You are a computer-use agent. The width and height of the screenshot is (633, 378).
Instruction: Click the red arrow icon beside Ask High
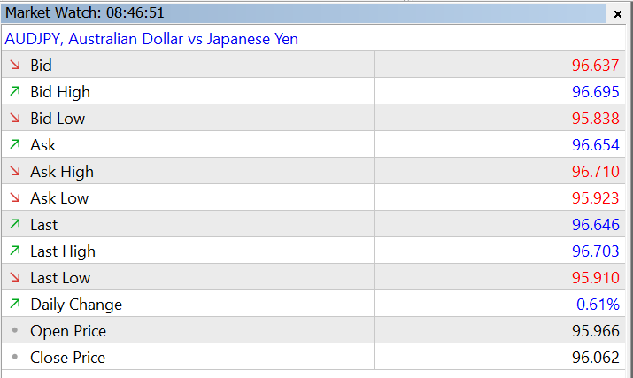[15, 171]
